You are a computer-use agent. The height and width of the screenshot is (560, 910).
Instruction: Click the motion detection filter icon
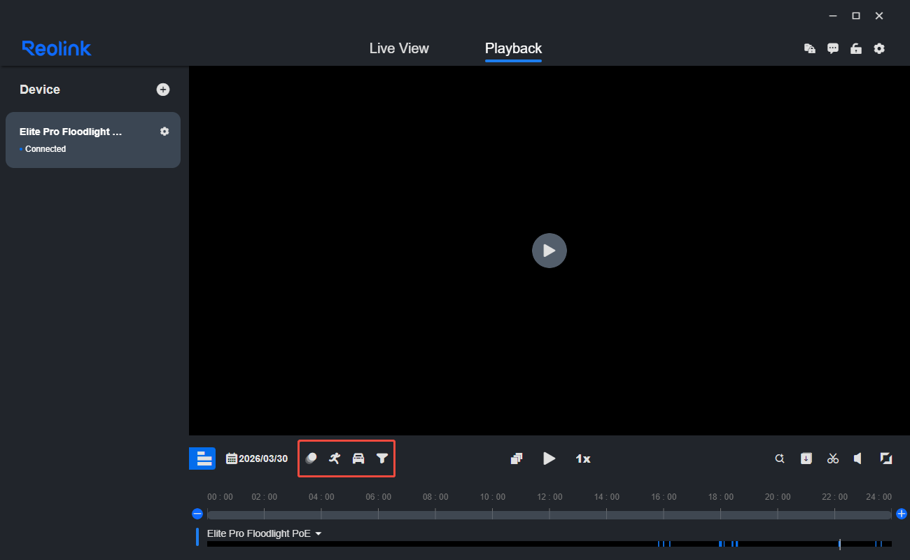point(311,458)
